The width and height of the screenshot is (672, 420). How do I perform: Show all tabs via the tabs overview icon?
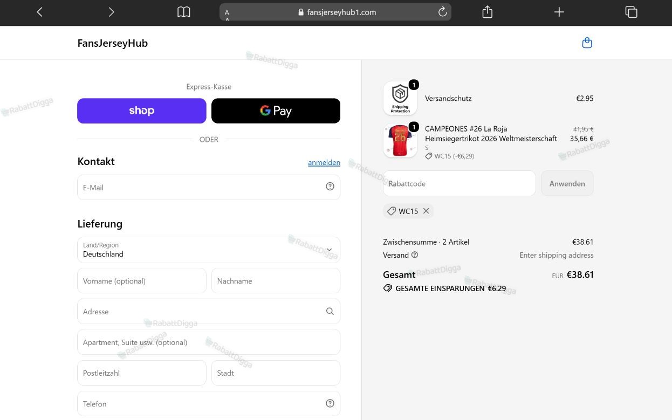pos(631,12)
